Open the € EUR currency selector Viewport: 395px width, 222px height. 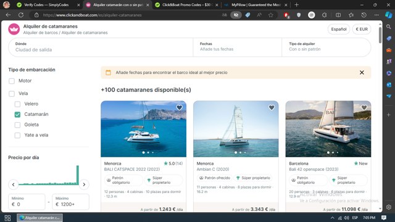coord(362,29)
